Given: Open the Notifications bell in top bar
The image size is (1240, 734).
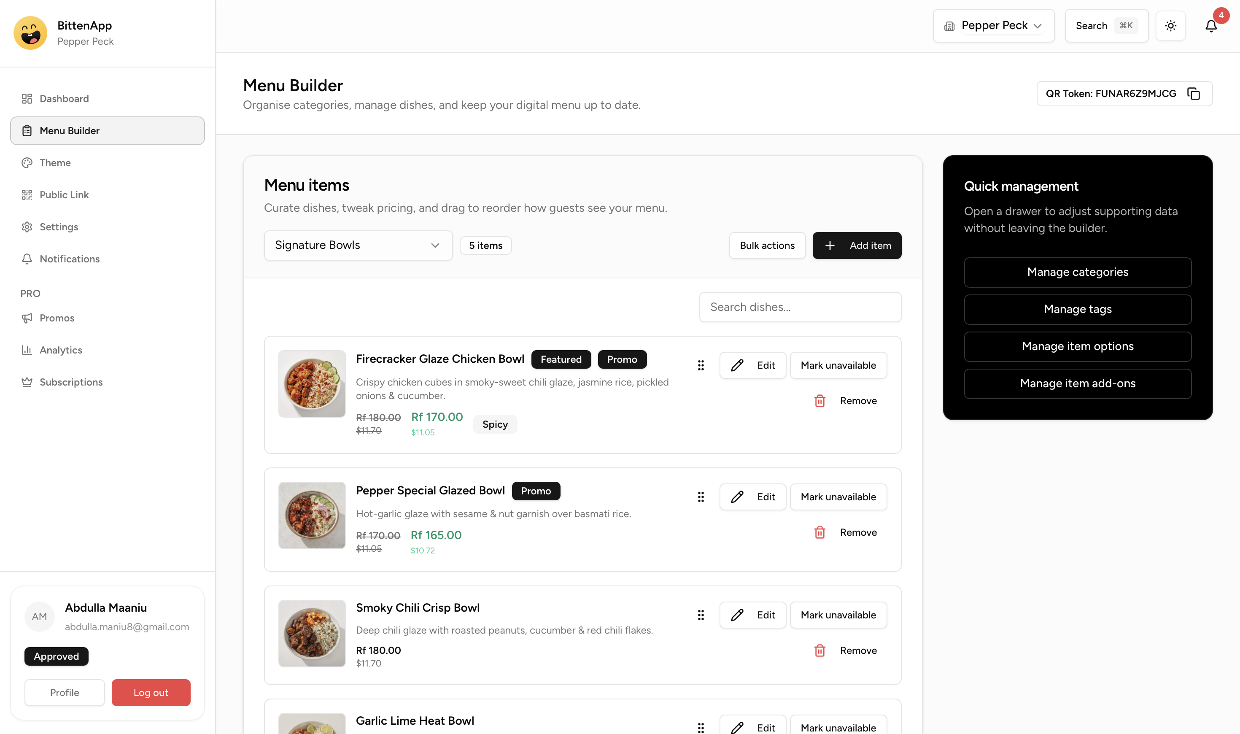Looking at the screenshot, I should [x=1210, y=26].
